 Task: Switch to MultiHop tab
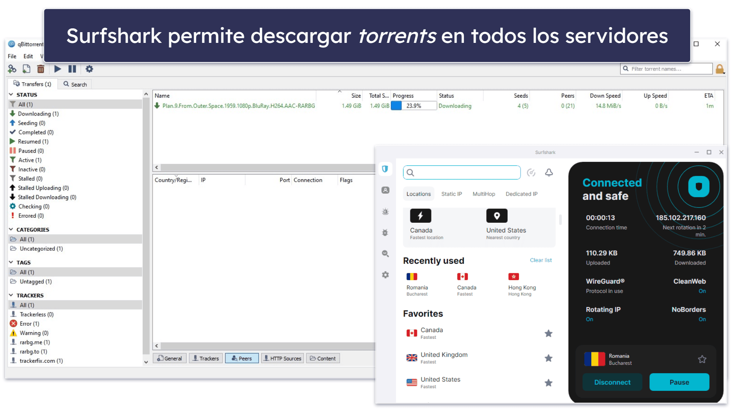coord(483,194)
